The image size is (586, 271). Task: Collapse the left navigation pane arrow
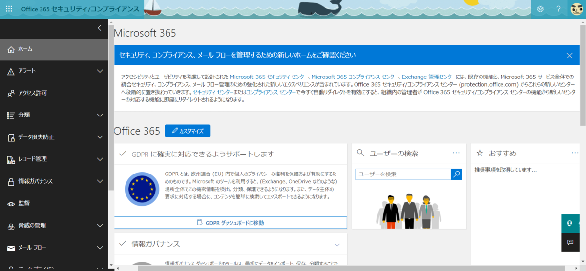coord(100,28)
